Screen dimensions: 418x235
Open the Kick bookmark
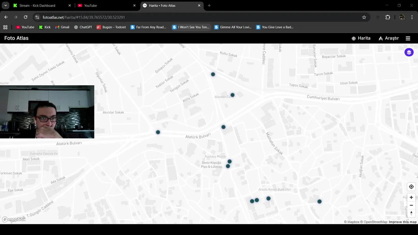tap(45, 27)
